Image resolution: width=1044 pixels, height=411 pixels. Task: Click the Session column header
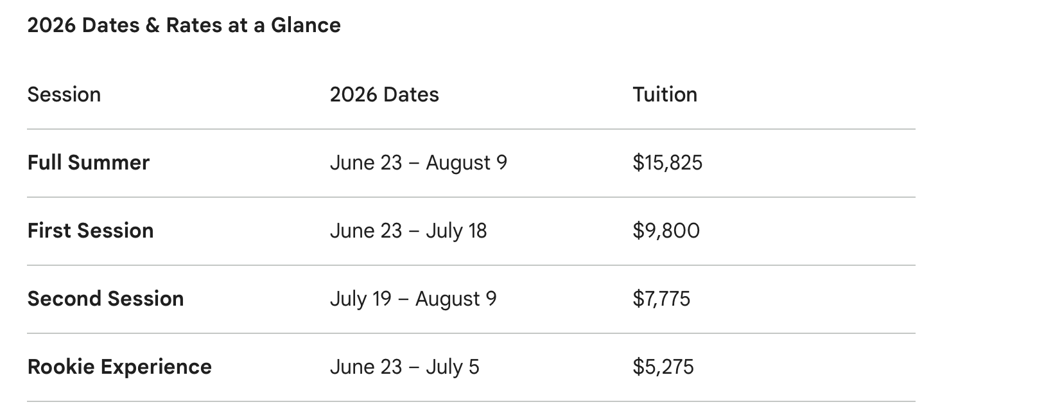[64, 94]
